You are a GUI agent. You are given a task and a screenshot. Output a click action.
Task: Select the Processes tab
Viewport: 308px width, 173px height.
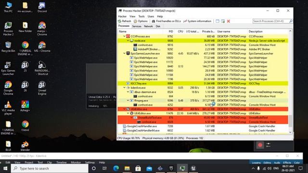[x=124, y=26]
